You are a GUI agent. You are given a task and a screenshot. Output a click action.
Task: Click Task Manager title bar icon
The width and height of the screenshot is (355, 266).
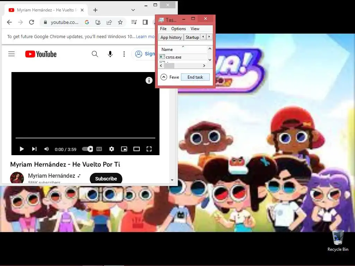click(x=161, y=20)
